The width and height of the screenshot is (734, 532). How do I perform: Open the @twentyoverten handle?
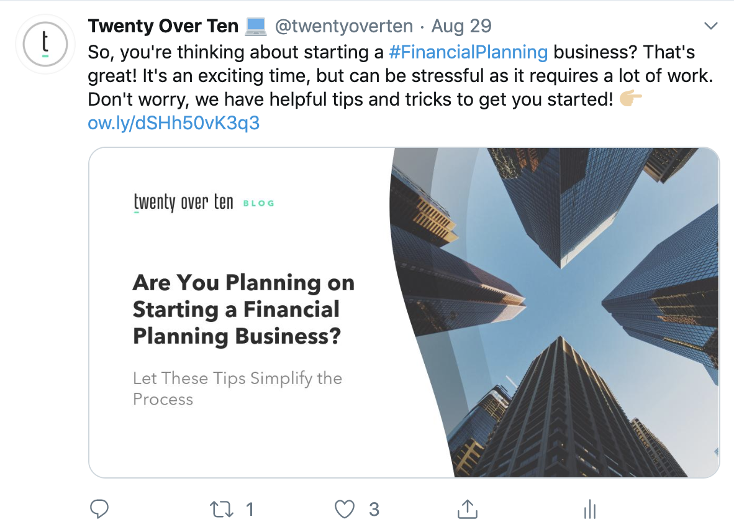(x=343, y=26)
